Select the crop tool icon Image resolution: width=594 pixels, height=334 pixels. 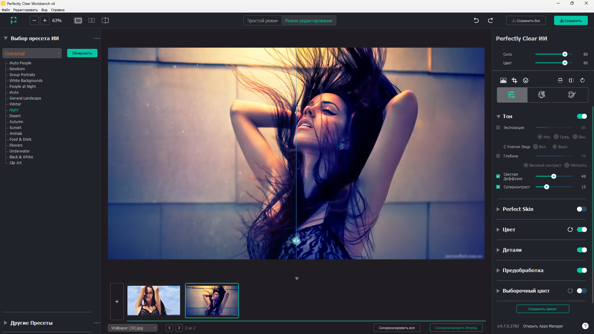pyautogui.click(x=514, y=80)
